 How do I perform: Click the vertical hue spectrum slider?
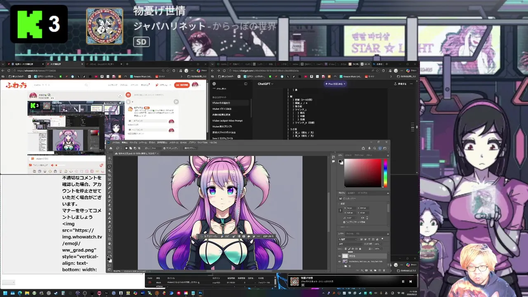385,173
